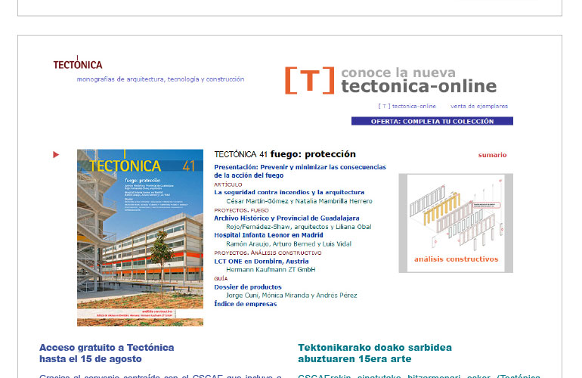The image size is (582, 378).
Task: Click the Tectónica logo
Action: click(x=78, y=63)
